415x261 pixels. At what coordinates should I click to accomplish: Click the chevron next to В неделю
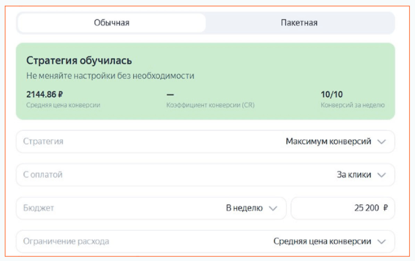pyautogui.click(x=273, y=208)
